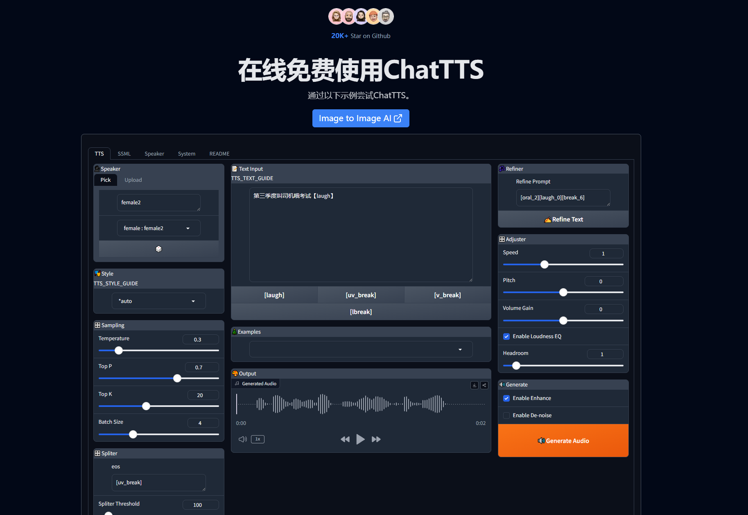Click the Headroom value box
This screenshot has width=748, height=515.
point(605,354)
